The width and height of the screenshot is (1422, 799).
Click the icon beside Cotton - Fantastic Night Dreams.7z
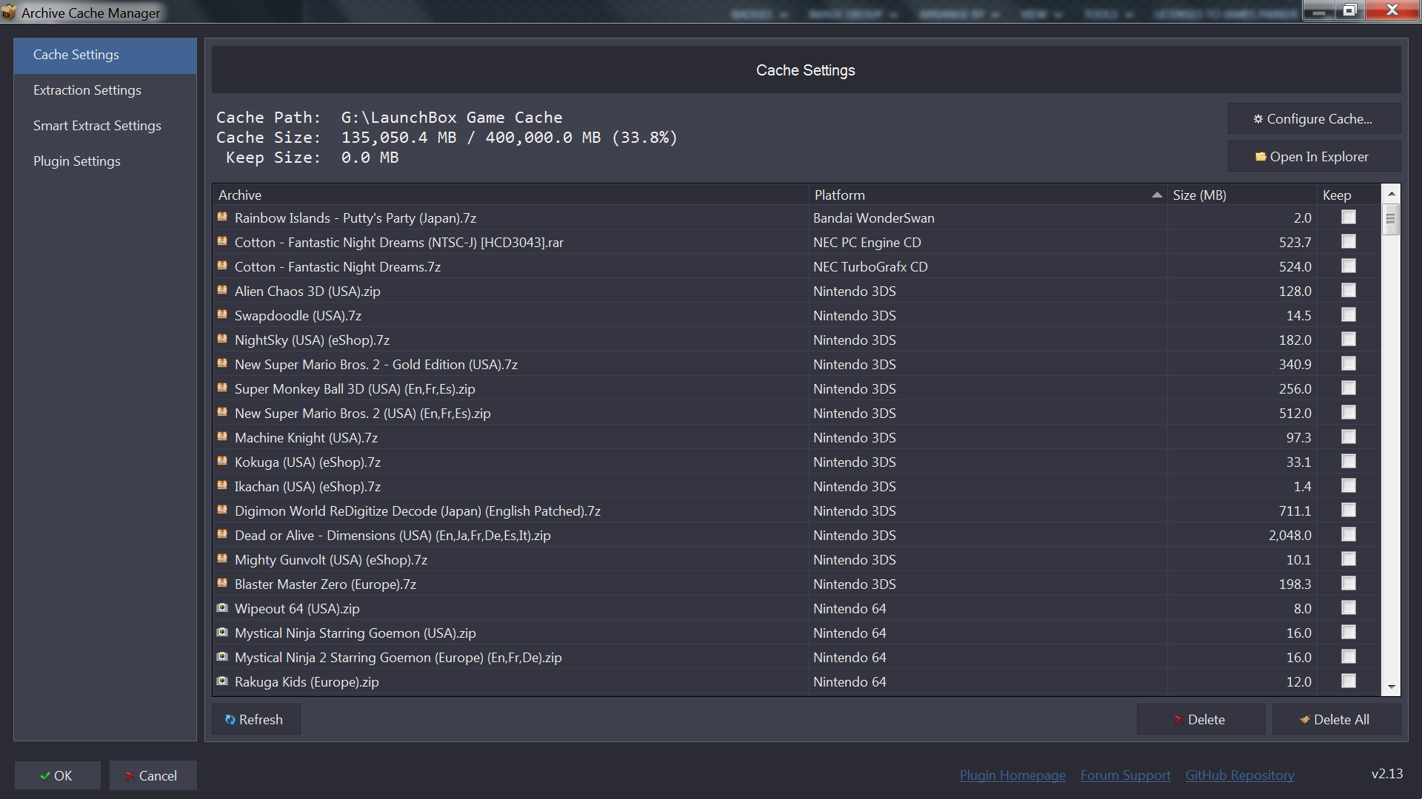pos(222,266)
